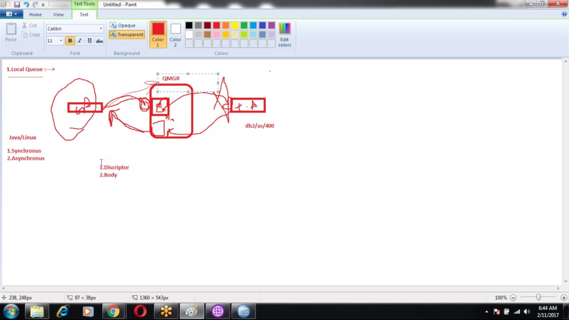Click the '1.Local Queue :--->' text
The height and width of the screenshot is (320, 569).
point(31,69)
